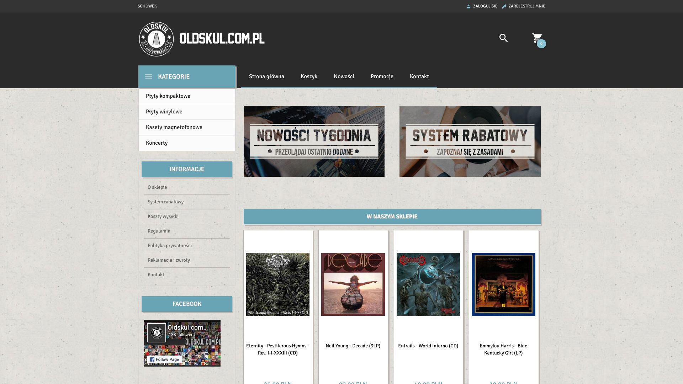683x384 pixels.
Task: Open the Nowości menu item
Action: pyautogui.click(x=344, y=76)
